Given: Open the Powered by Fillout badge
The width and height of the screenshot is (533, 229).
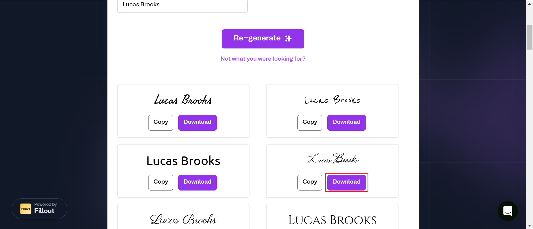Looking at the screenshot, I should point(39,209).
